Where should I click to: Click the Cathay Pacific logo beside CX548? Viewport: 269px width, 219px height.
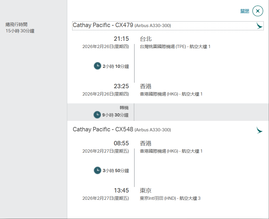(x=259, y=130)
